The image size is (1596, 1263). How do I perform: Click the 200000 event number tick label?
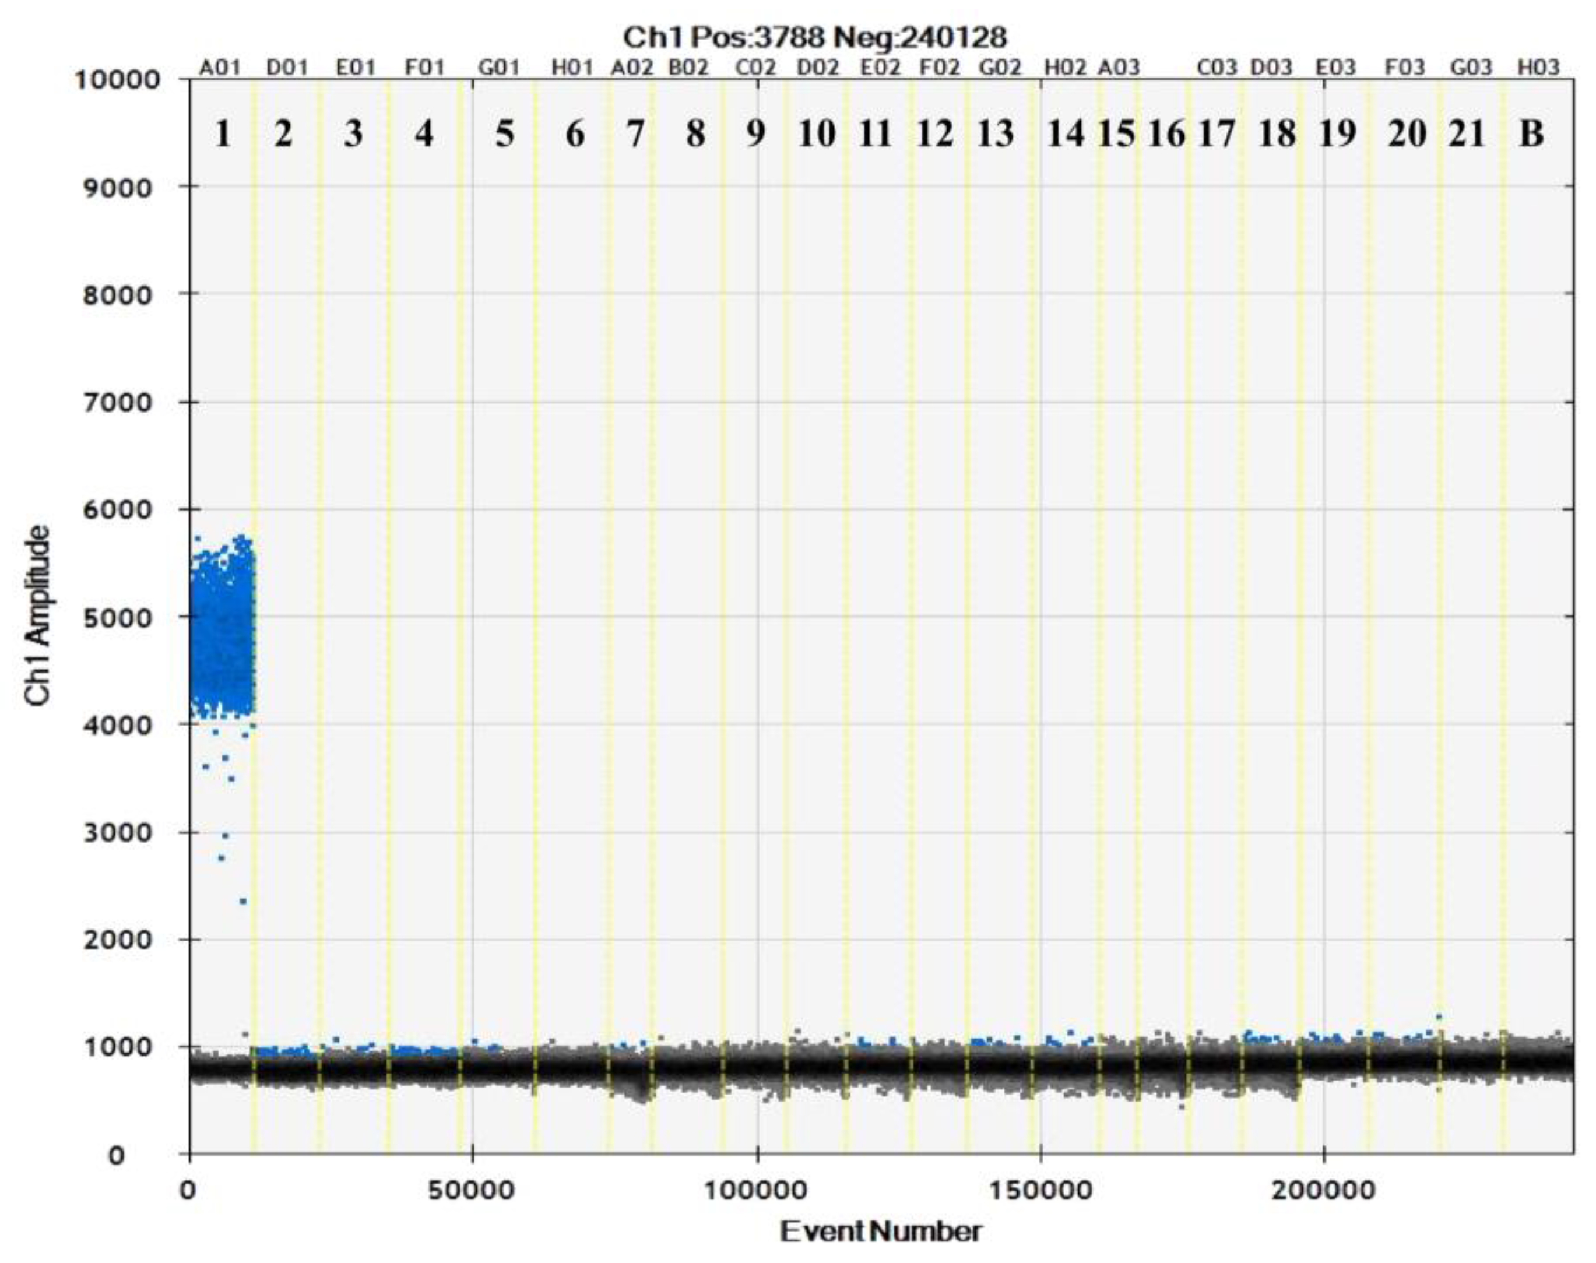pyautogui.click(x=1323, y=1191)
